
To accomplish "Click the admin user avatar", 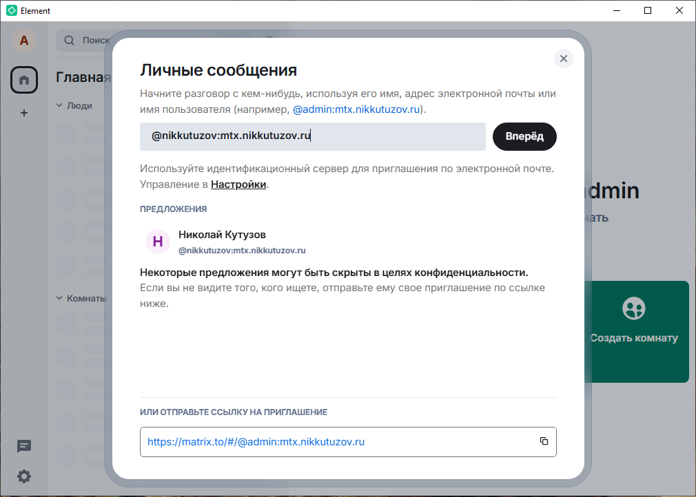I will point(24,41).
